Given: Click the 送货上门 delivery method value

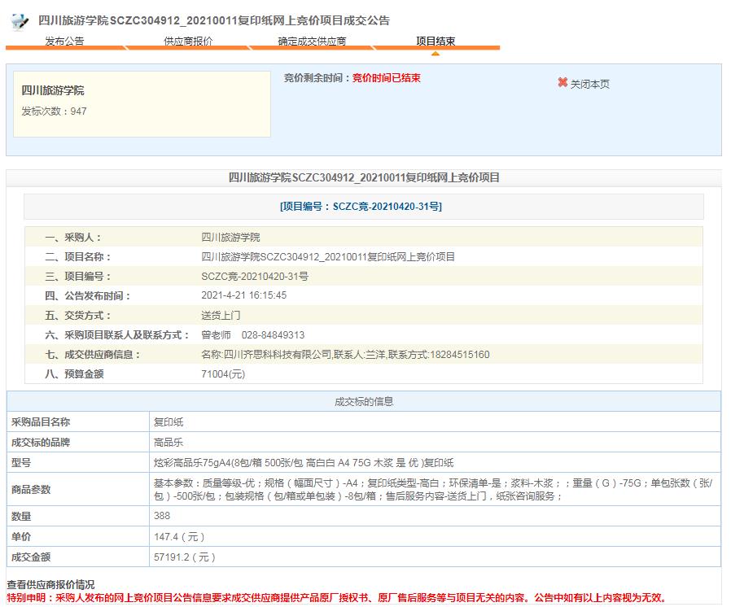Looking at the screenshot, I should (221, 316).
